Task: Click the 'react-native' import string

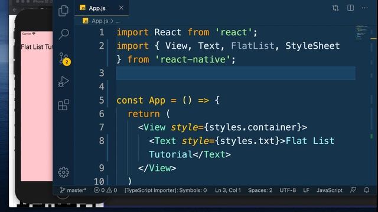Action: [193, 59]
